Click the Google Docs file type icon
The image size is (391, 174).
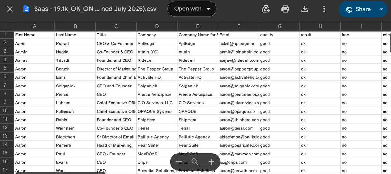click(26, 9)
